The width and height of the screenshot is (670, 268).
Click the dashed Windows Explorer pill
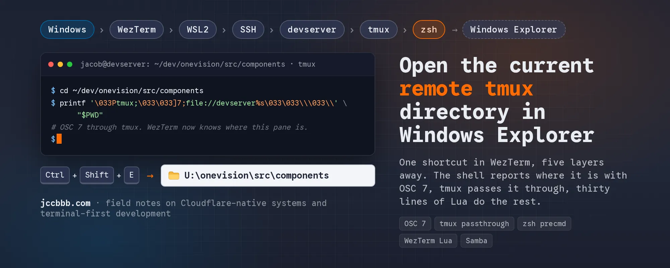514,29
